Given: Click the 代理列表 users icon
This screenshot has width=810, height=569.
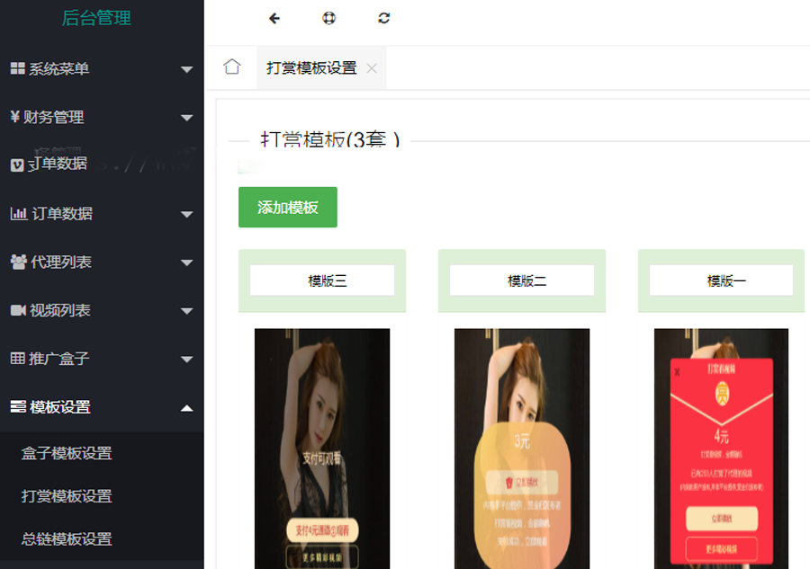Looking at the screenshot, I should 18,262.
